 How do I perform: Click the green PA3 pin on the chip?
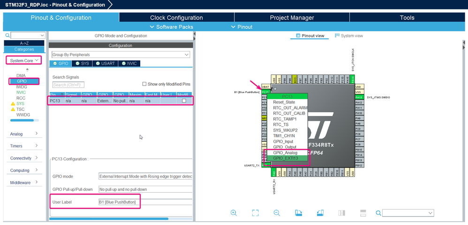[x=274, y=173]
